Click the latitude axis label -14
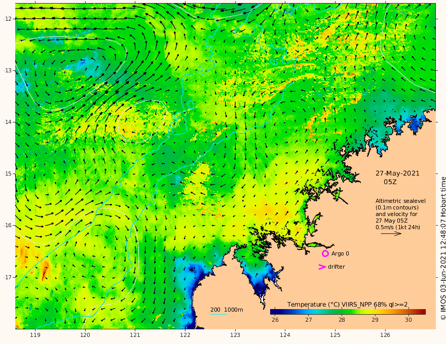This screenshot has height=344, width=446. click(x=8, y=122)
